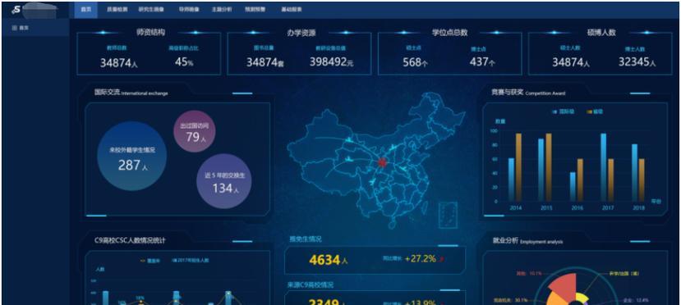
Task: Click the red up arrow beside +27.2%
Action: pos(442,260)
